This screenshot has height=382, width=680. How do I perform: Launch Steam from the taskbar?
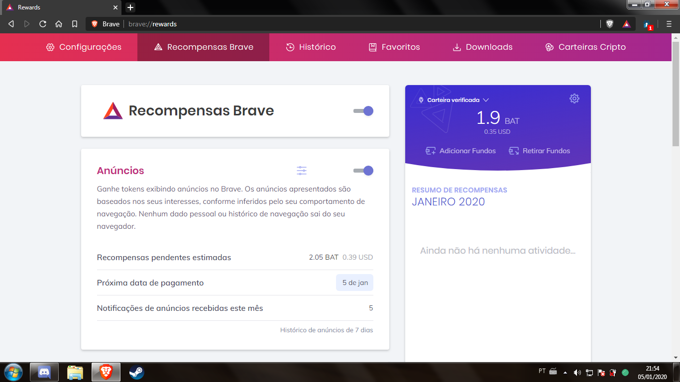(136, 372)
